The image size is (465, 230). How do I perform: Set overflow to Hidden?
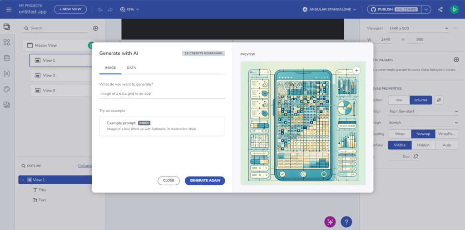click(423, 145)
